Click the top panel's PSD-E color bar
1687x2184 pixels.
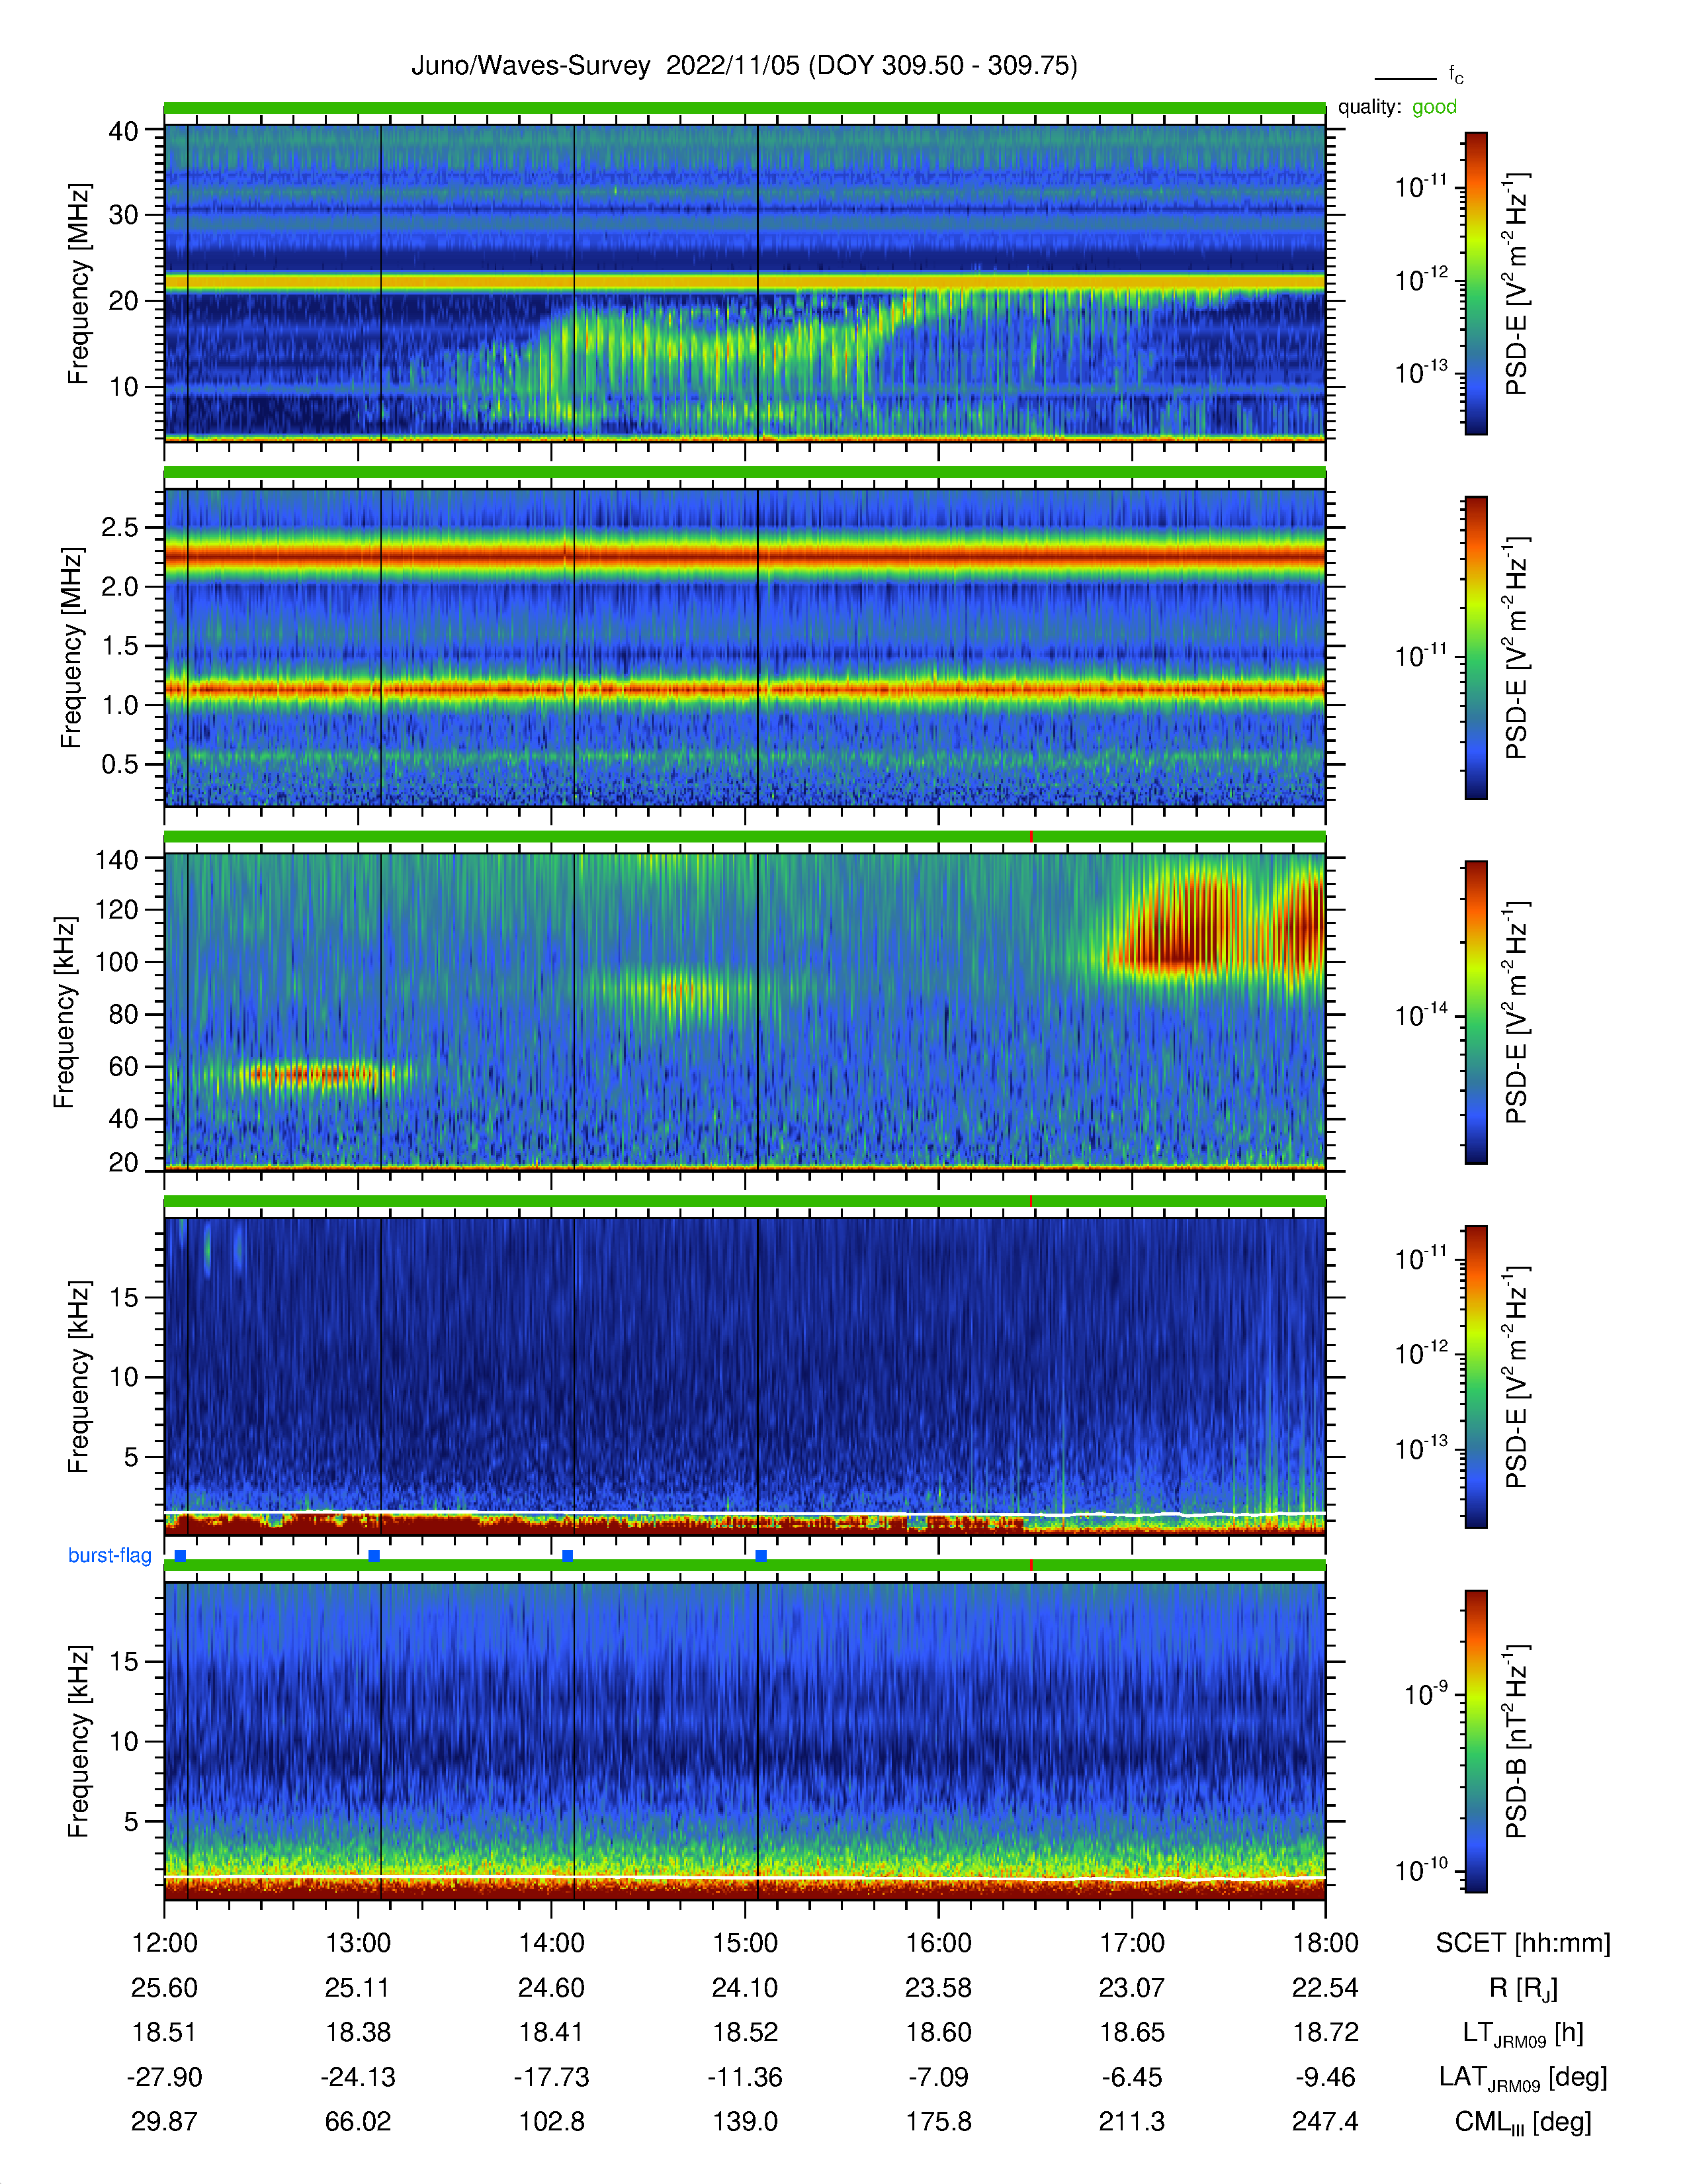click(x=1476, y=283)
